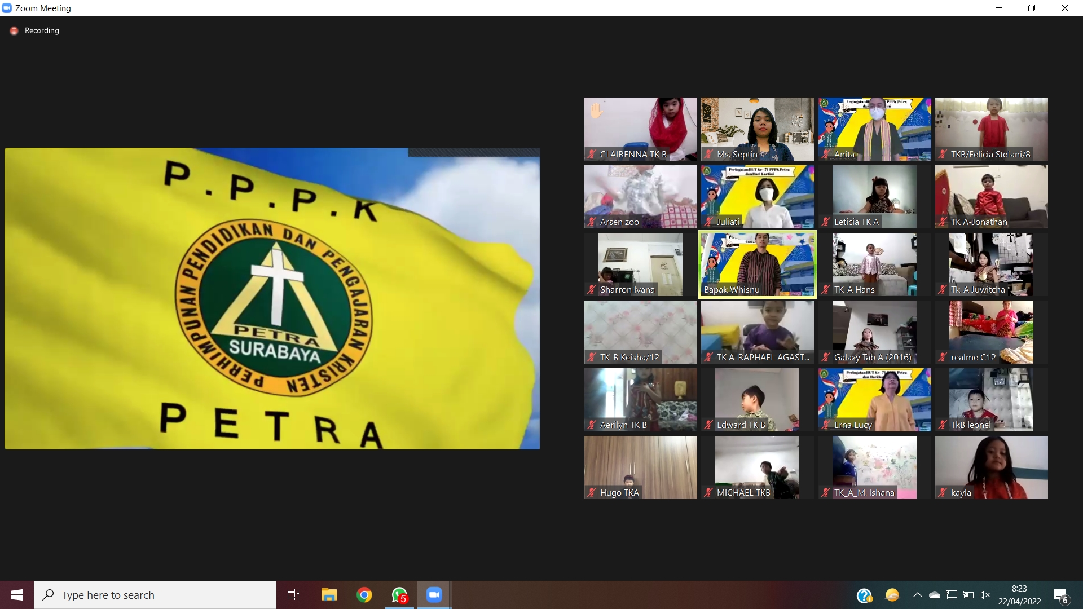
Task: Select TK-A Hans video tile
Action: [x=875, y=264]
